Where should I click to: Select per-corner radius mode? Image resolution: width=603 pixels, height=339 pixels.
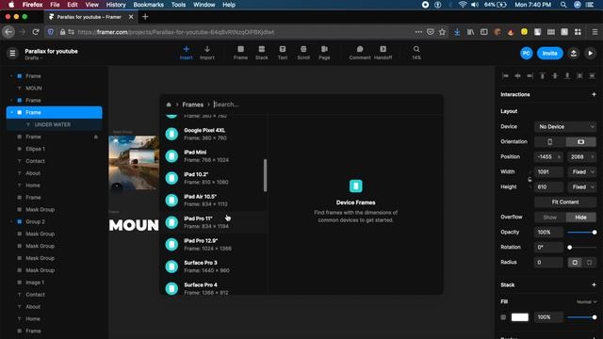pos(589,263)
